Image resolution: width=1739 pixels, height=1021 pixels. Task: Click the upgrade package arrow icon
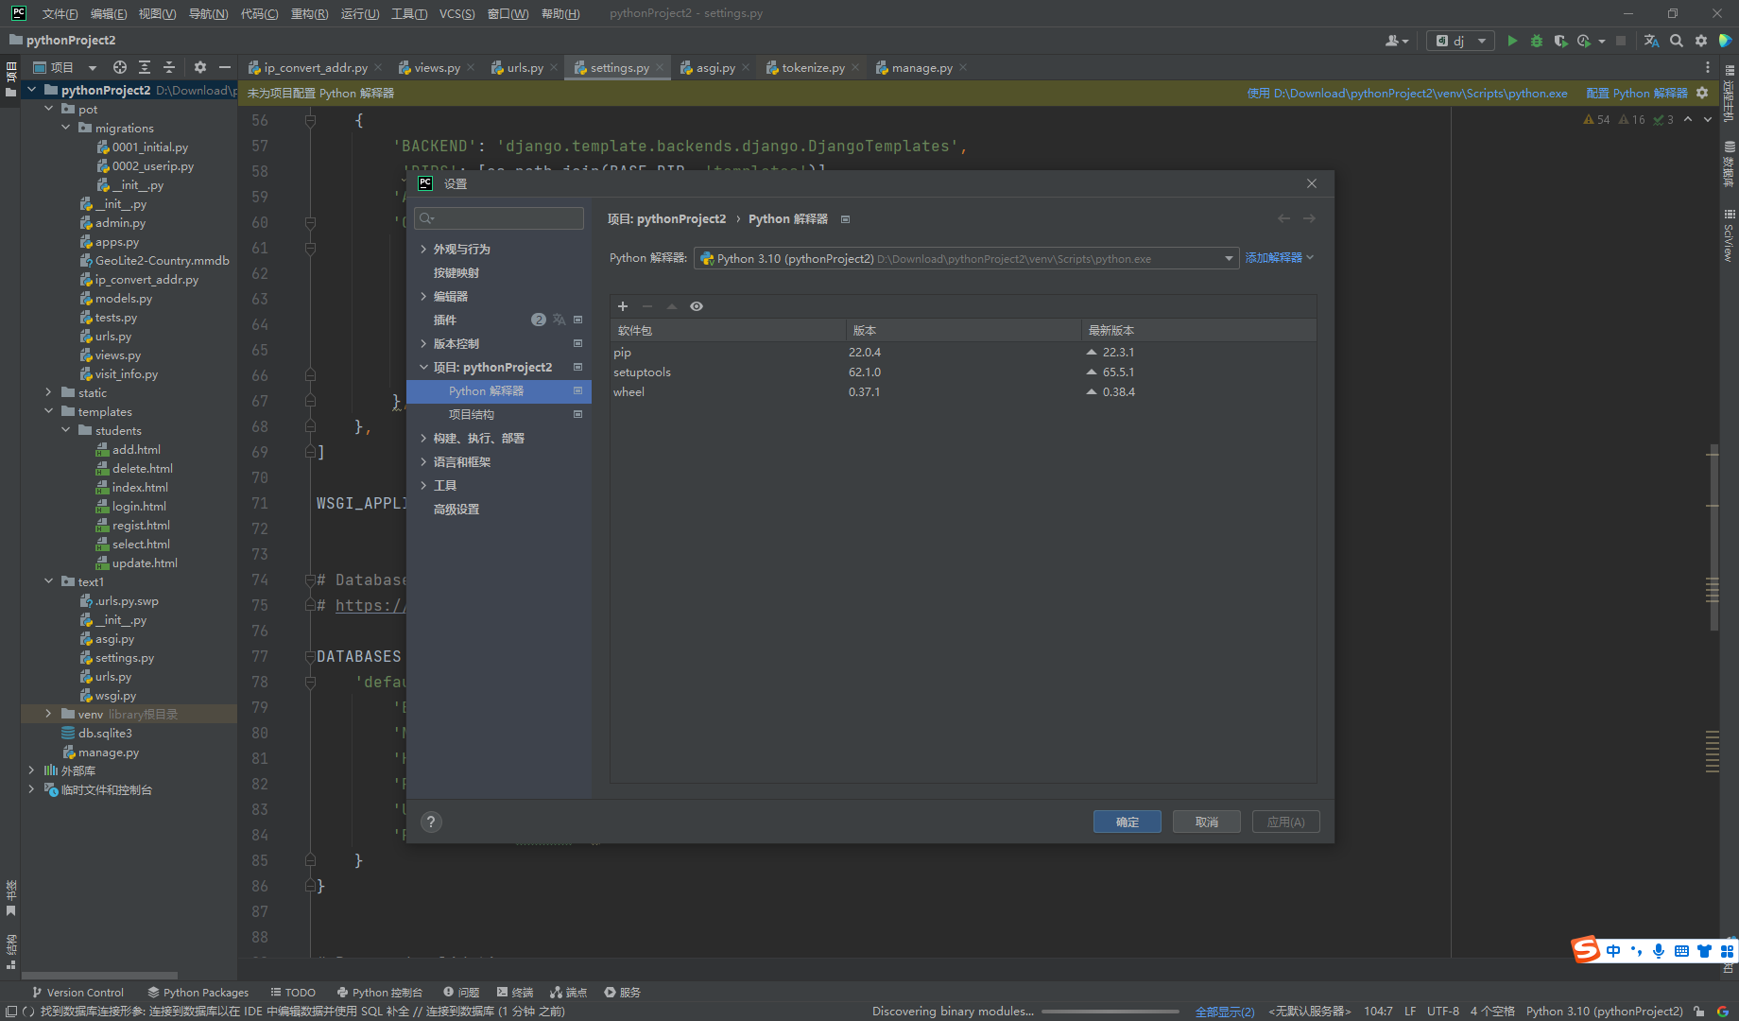click(672, 306)
